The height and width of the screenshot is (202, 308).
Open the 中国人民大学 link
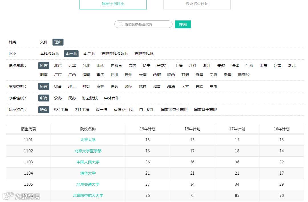pyautogui.click(x=88, y=162)
